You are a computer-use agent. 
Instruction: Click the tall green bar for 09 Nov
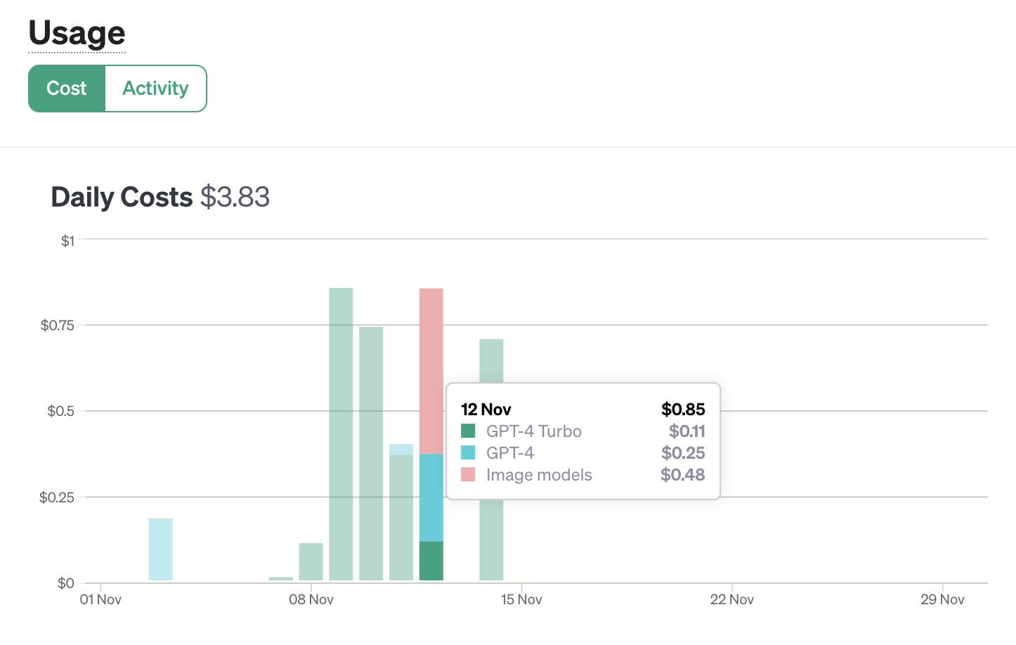[341, 434]
